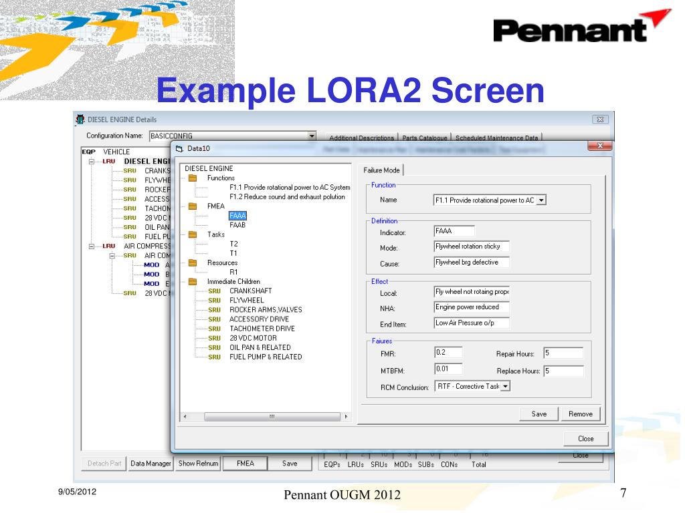The width and height of the screenshot is (685, 513).
Task: Click LRU icon beside DIESEL ENGINE in background tree
Action: [x=109, y=162]
